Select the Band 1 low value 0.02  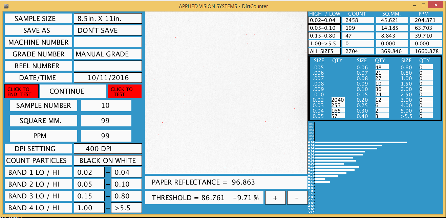point(89,172)
